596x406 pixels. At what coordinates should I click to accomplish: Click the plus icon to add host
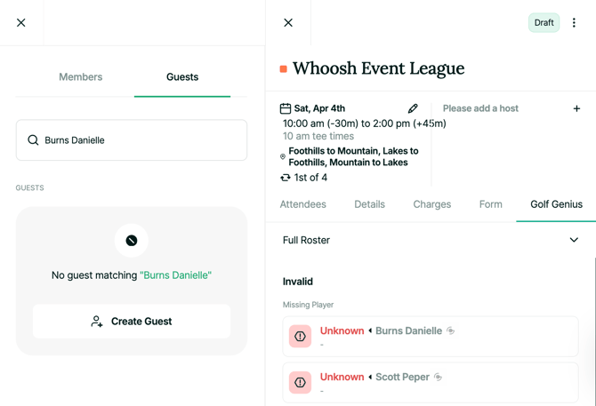pos(576,108)
